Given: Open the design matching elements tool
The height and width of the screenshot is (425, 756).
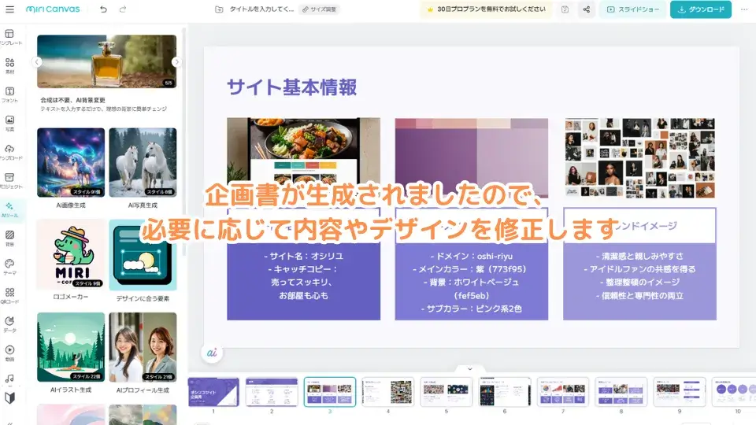Looking at the screenshot, I should [x=143, y=254].
